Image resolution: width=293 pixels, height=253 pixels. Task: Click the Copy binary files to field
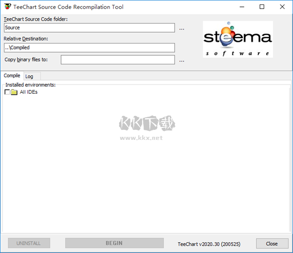pyautogui.click(x=118, y=60)
